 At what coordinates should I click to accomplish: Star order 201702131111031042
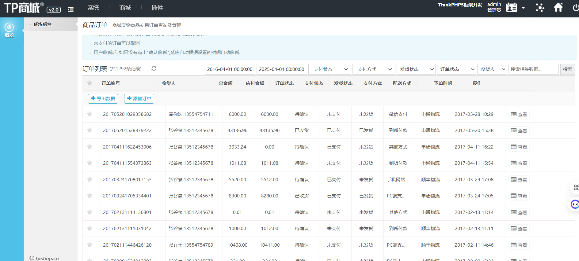[x=90, y=228]
